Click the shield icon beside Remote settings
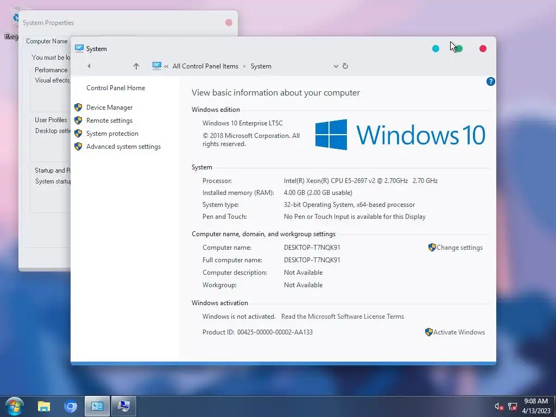The width and height of the screenshot is (556, 417). click(x=78, y=121)
